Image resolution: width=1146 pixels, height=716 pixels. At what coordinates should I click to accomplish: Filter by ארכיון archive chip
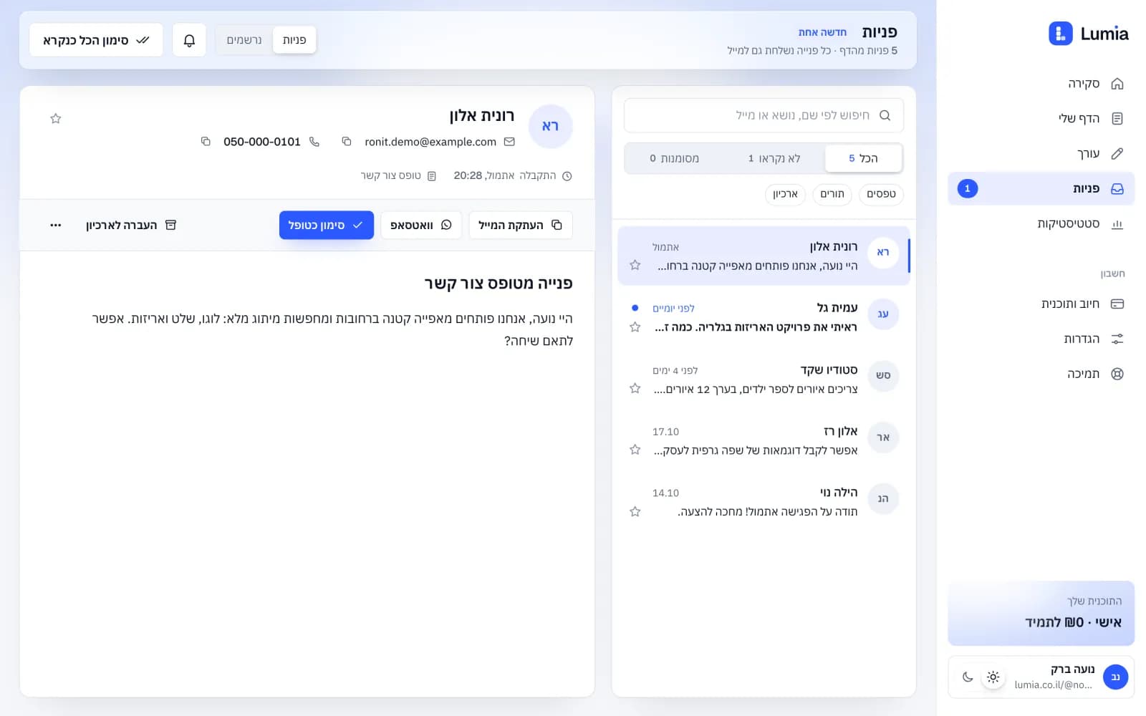click(x=786, y=194)
